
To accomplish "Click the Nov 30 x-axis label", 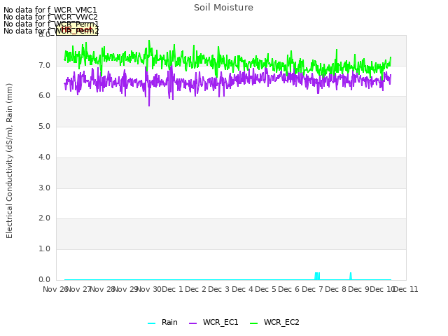I will pyautogui.click(x=149, y=289).
